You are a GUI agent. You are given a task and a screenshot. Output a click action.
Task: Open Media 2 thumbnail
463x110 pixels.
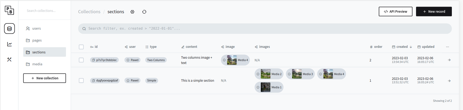coord(266,74)
